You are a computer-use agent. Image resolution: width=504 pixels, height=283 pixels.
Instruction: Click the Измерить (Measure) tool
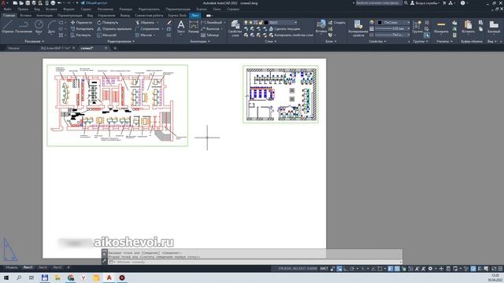[441, 27]
